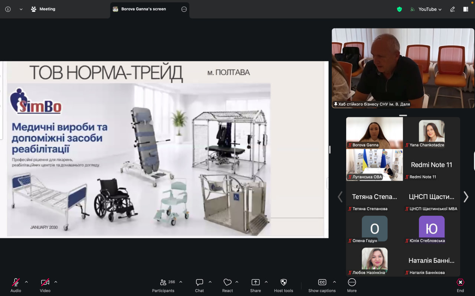The image size is (475, 296).
Task: Expand the Participants options chevron
Action: coord(181,282)
